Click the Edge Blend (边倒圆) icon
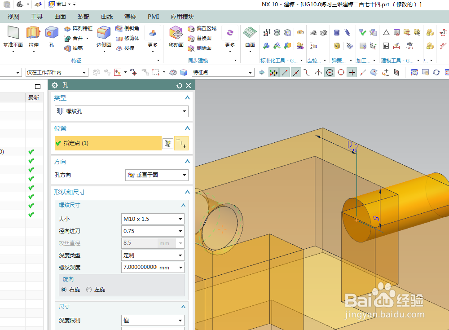Viewport: 449px width, 330px height. 104,32
